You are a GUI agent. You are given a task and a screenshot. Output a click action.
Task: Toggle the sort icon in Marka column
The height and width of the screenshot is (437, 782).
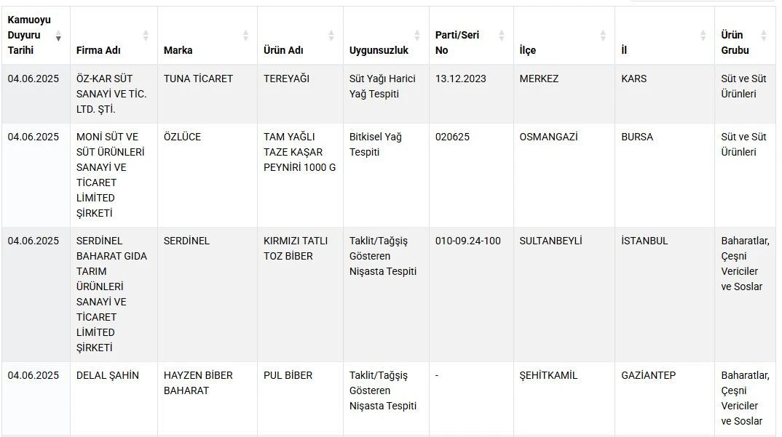pyautogui.click(x=245, y=36)
